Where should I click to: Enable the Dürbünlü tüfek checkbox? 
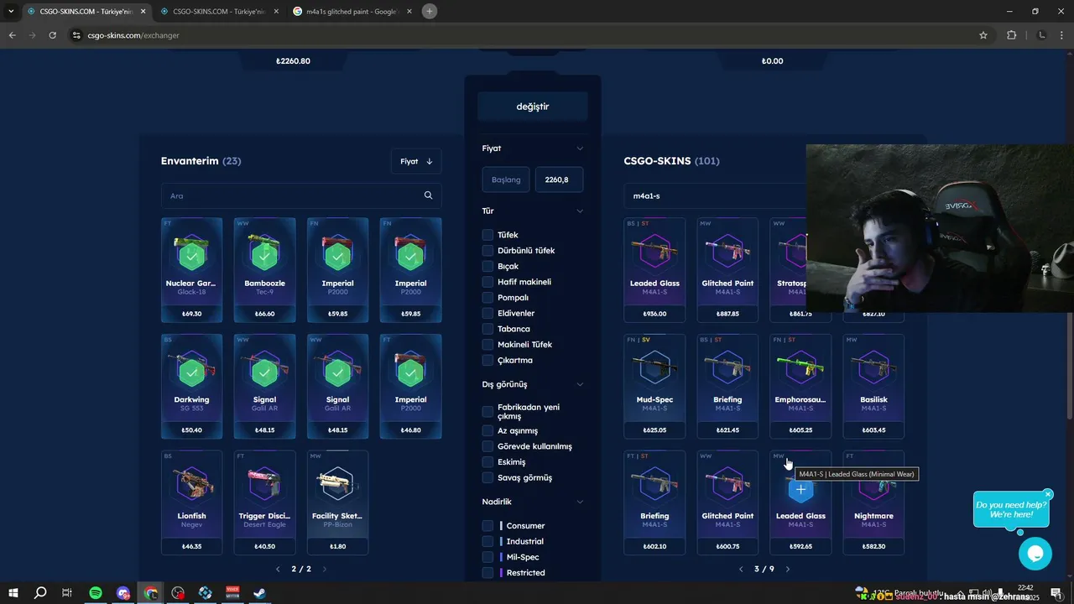coord(487,251)
